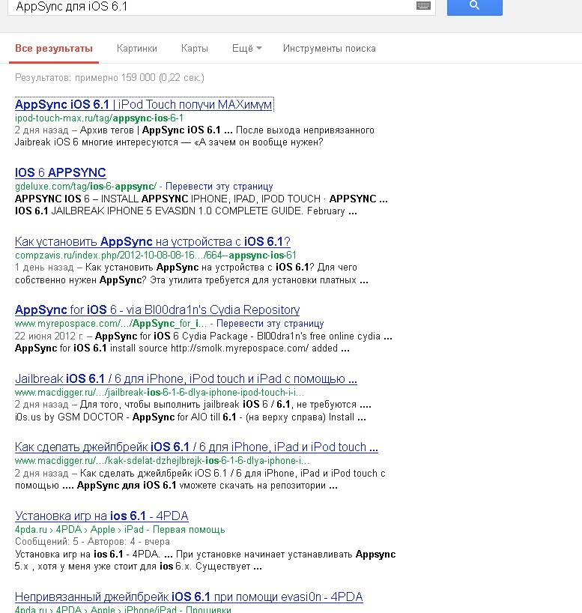Click breadcrumb '4pda.ru › 4PDA › Apple › iPad - Первая помощь'
The height and width of the screenshot is (613, 582).
click(120, 529)
